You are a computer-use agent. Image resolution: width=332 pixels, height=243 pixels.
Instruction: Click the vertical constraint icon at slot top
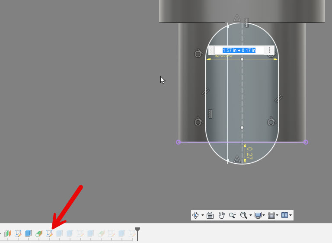(246, 23)
